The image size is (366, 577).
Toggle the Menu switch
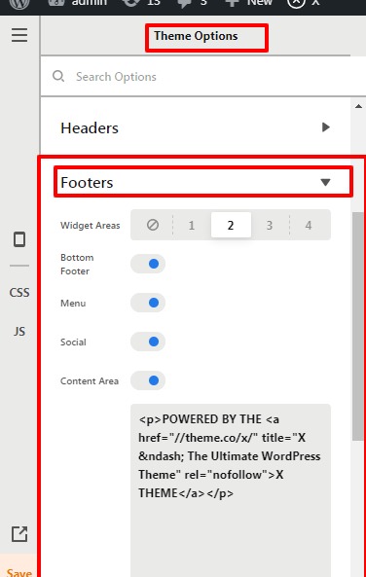[x=148, y=303]
